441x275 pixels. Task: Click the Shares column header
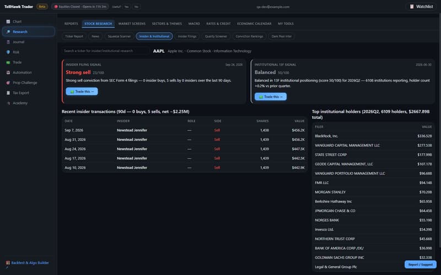coord(262,121)
